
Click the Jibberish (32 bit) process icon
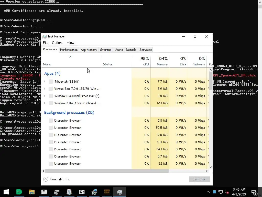click(x=51, y=82)
